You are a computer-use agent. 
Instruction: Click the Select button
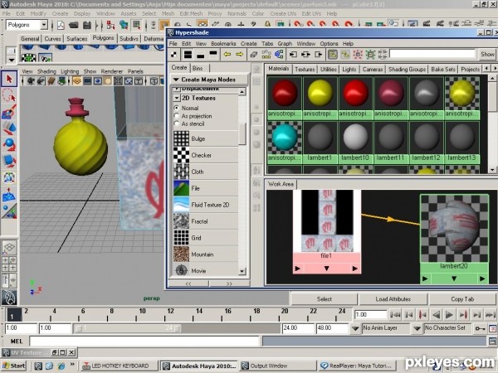(x=324, y=298)
